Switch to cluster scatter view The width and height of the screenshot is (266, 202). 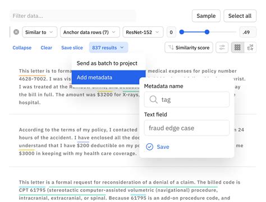coord(250,48)
